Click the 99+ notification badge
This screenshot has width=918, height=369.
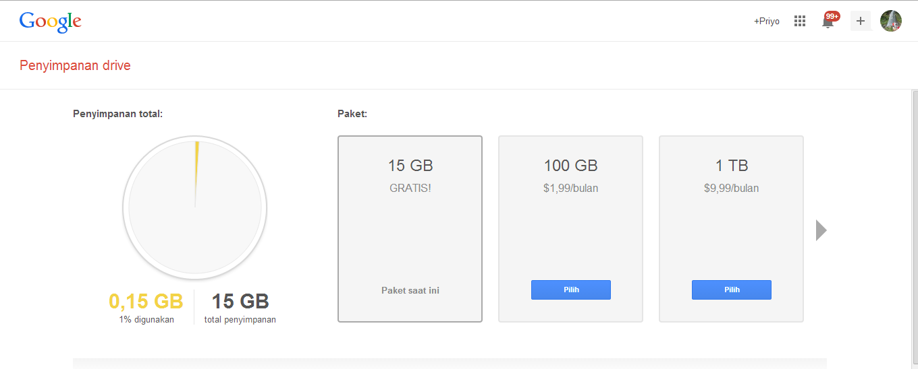pyautogui.click(x=832, y=16)
